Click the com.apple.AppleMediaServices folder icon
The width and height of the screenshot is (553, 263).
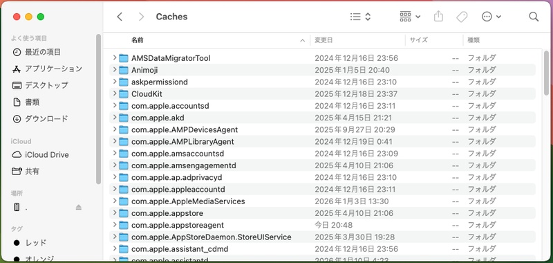pos(124,201)
